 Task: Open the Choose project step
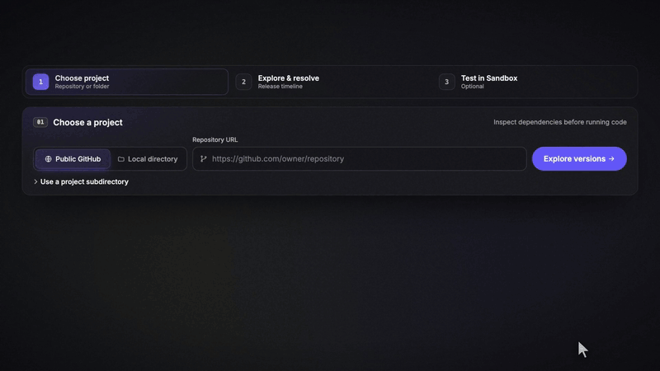(x=127, y=82)
